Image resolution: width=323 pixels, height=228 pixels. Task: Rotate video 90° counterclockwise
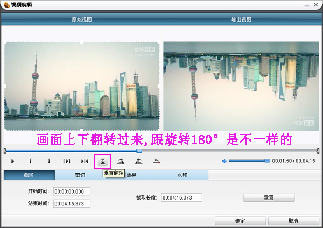point(139,161)
